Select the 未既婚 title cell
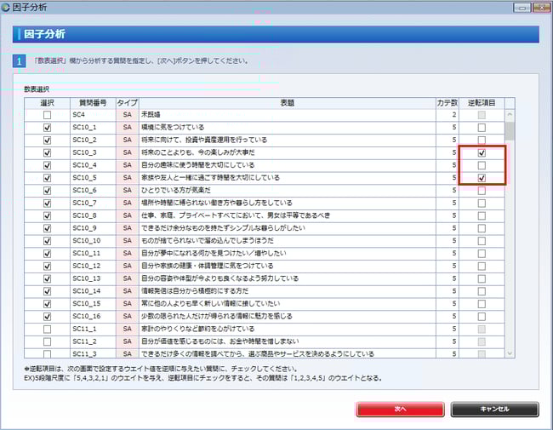 tap(287, 115)
